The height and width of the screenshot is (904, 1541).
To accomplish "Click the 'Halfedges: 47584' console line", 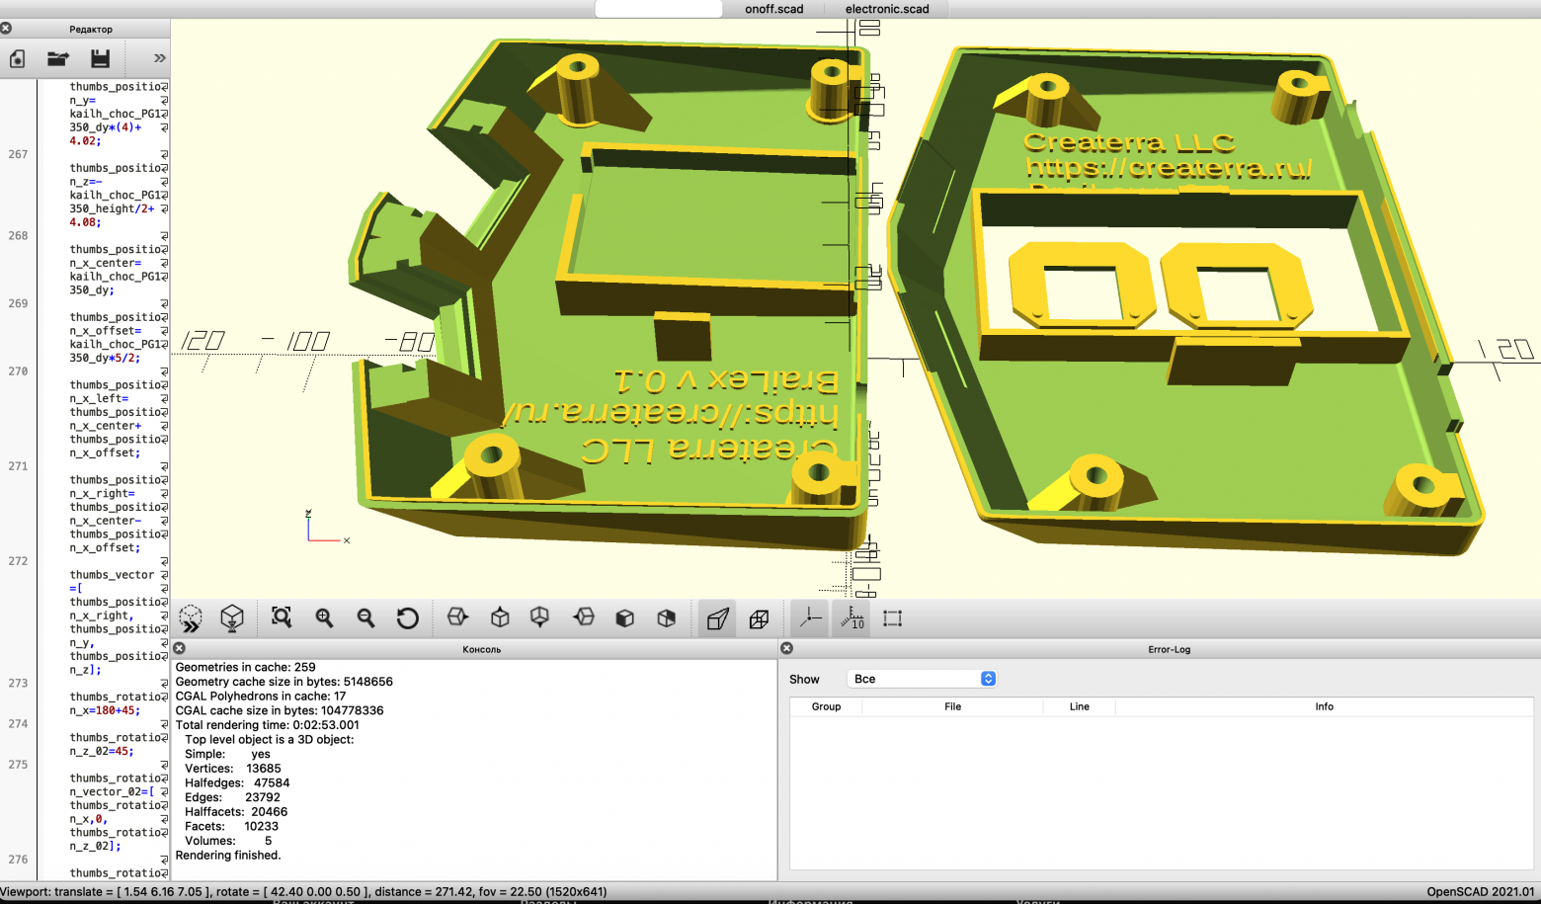I will pos(237,782).
